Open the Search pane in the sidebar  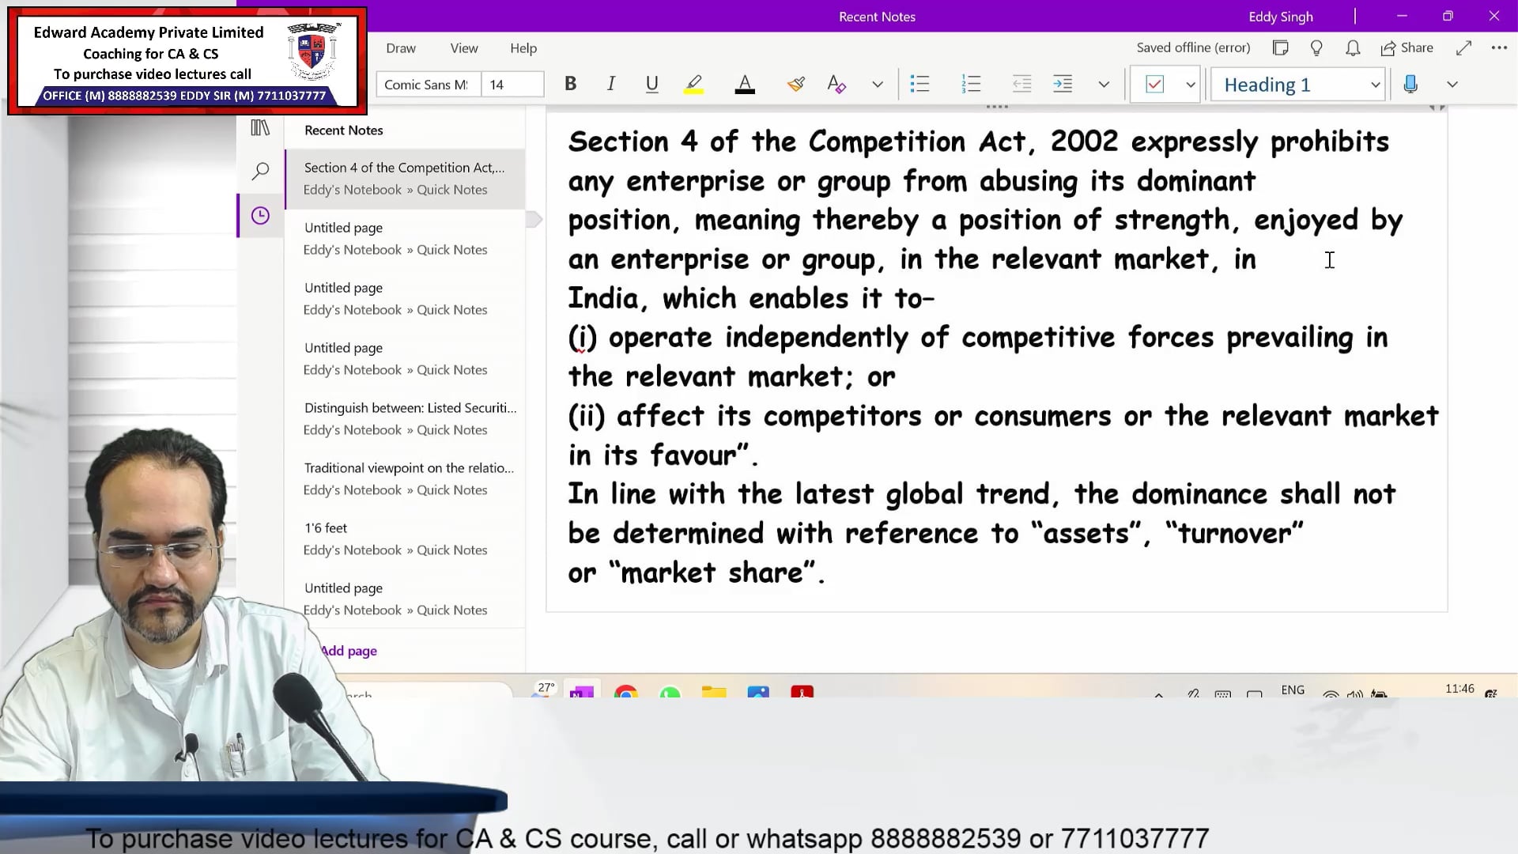[259, 171]
